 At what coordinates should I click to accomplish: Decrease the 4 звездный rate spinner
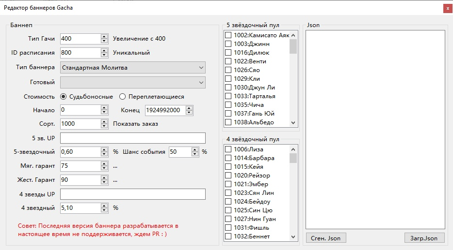pos(104,210)
